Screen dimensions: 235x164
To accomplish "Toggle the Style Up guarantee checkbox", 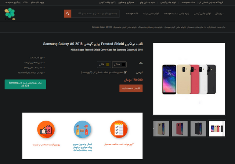I will point(125,72).
